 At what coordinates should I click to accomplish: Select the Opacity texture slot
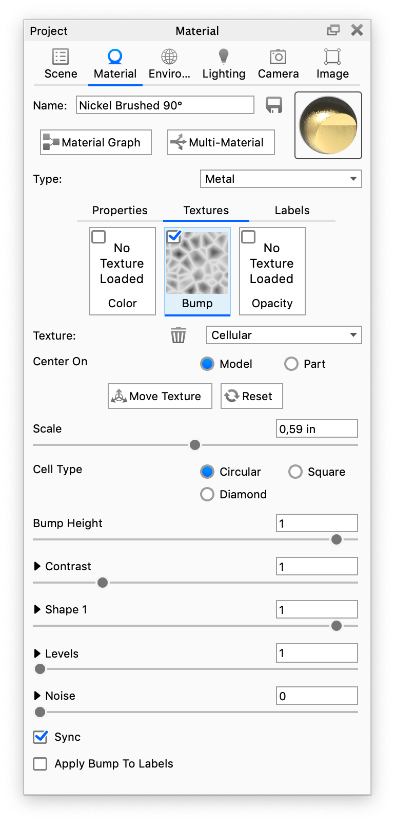(x=272, y=271)
